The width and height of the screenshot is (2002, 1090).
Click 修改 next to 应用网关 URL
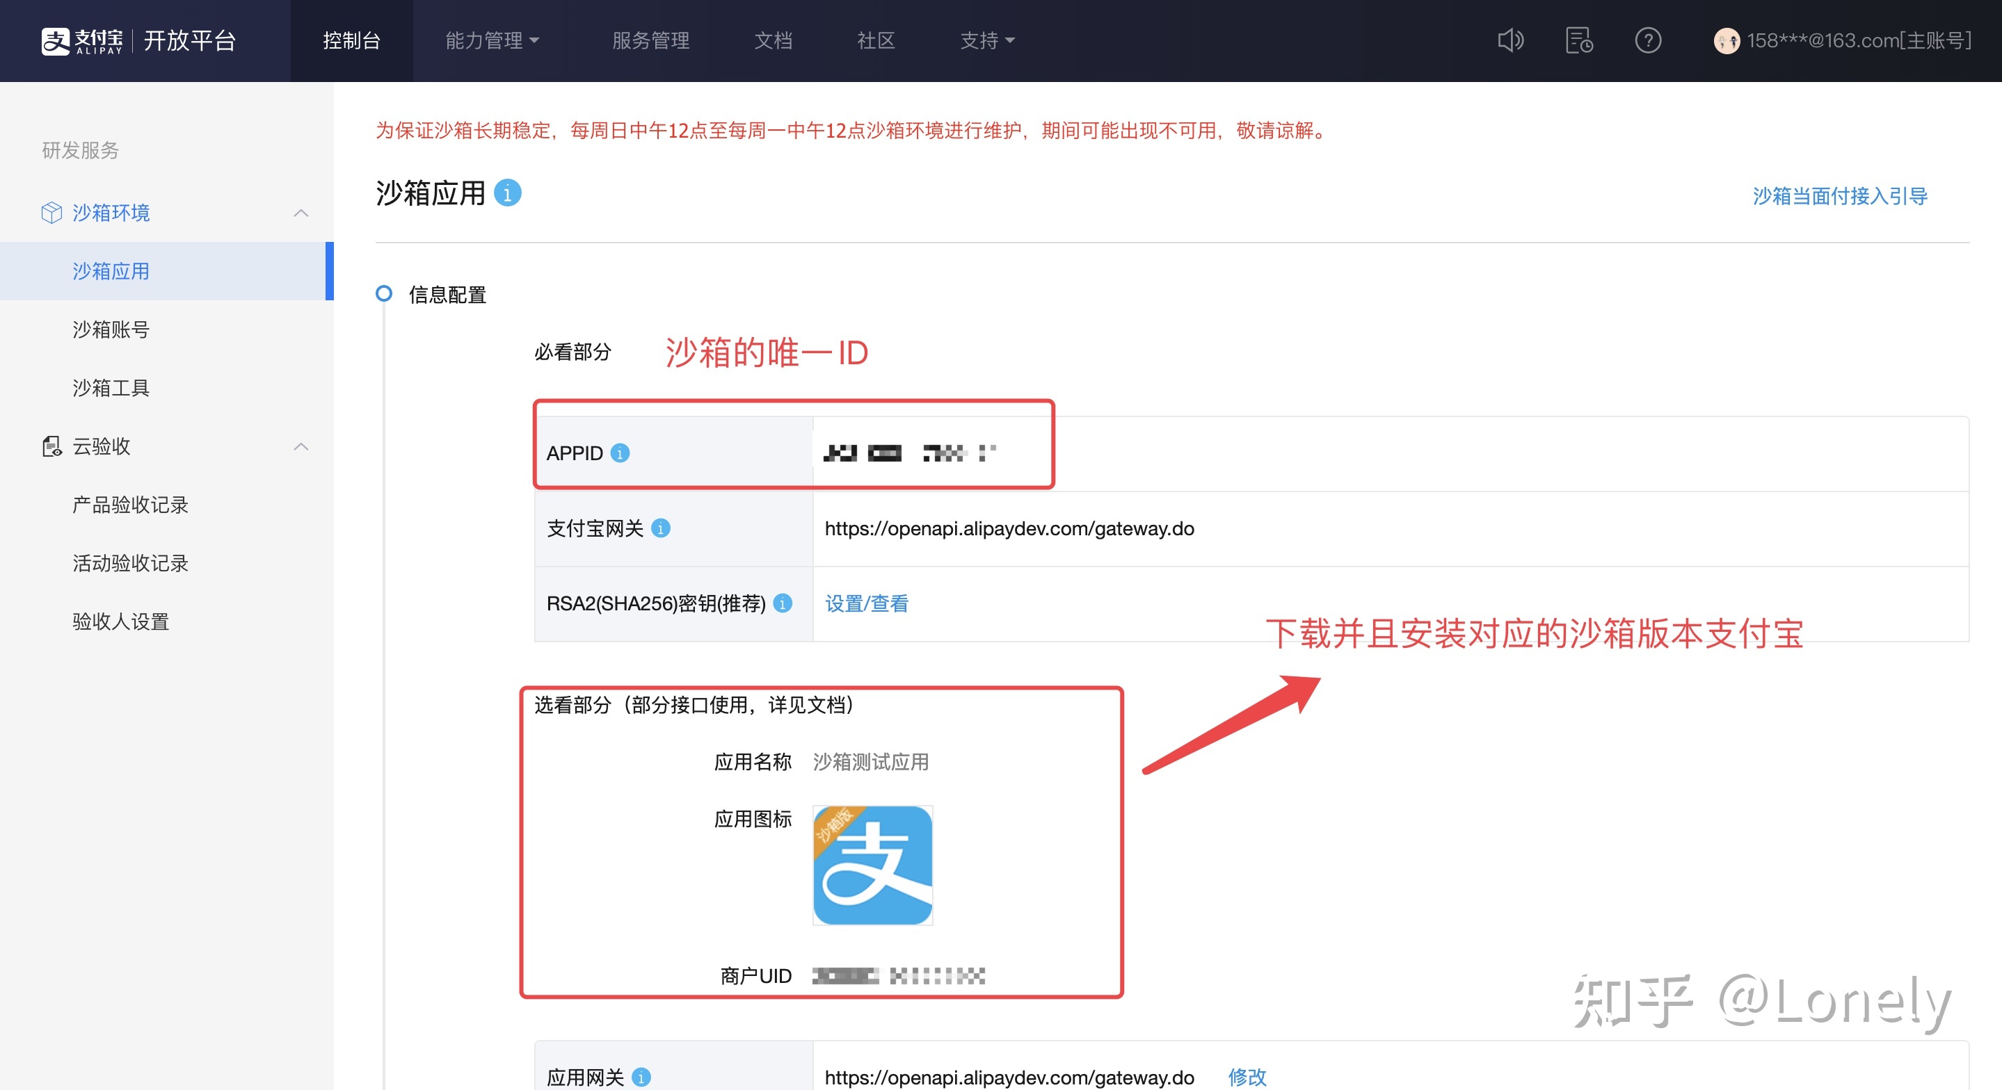pos(1247,1077)
